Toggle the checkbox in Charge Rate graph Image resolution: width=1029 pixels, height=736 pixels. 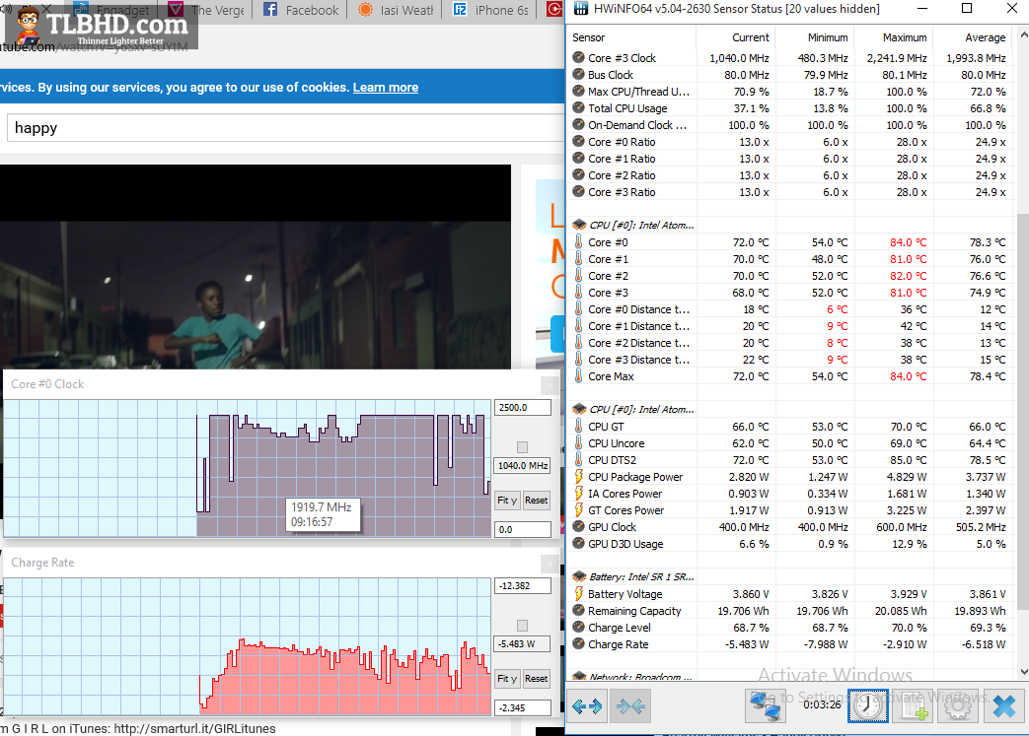(522, 626)
